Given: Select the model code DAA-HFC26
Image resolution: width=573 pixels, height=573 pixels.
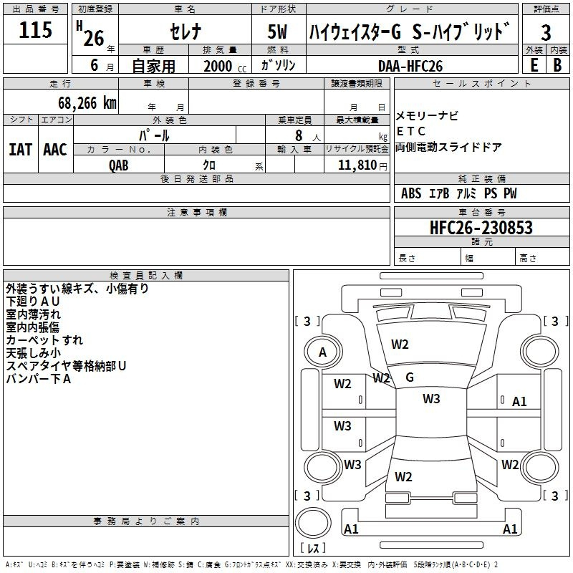Looking at the screenshot, I should tap(410, 66).
